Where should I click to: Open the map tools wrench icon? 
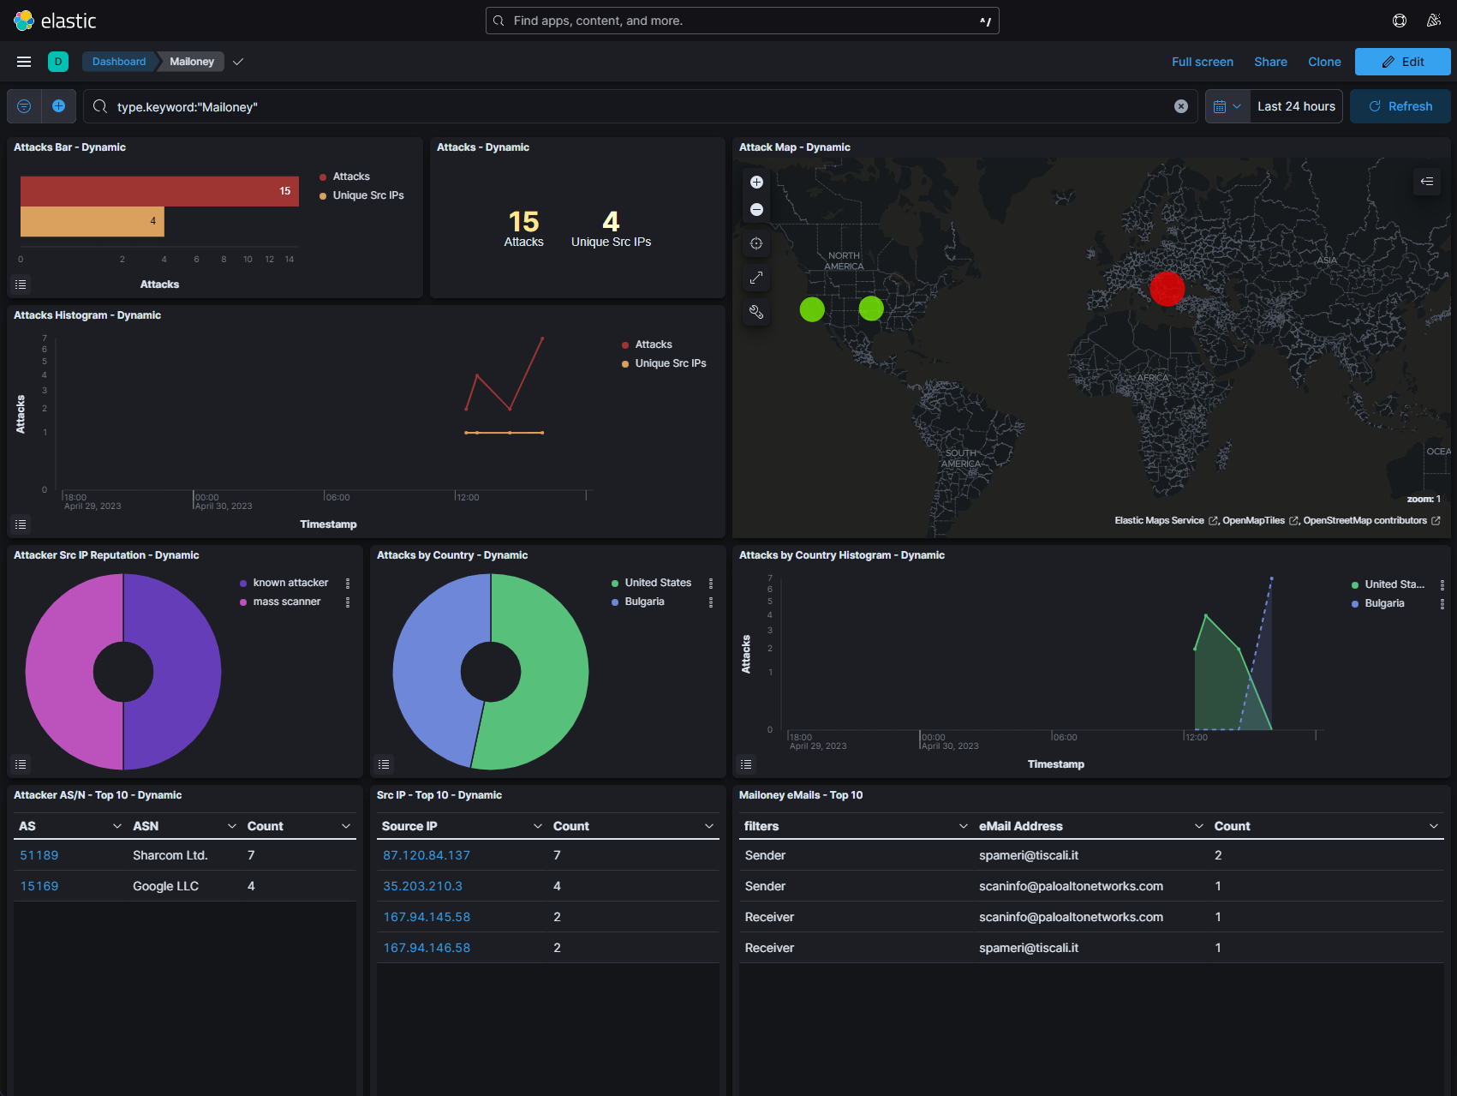click(x=756, y=312)
